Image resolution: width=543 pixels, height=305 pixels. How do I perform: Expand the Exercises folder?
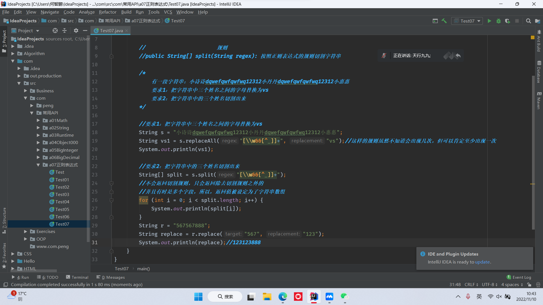(x=25, y=231)
